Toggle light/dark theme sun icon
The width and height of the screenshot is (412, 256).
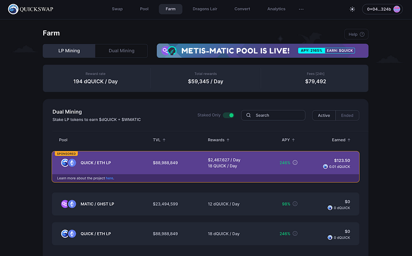[352, 9]
